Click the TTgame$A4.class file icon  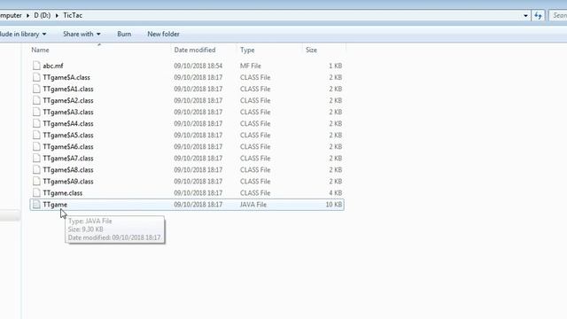pos(36,123)
